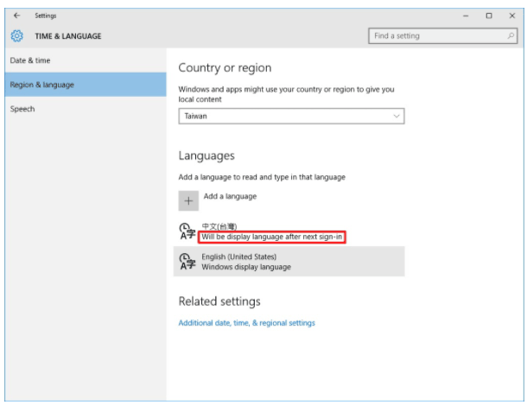Click the back arrow in title bar
Screen dimensions: 527x405
tap(18, 15)
